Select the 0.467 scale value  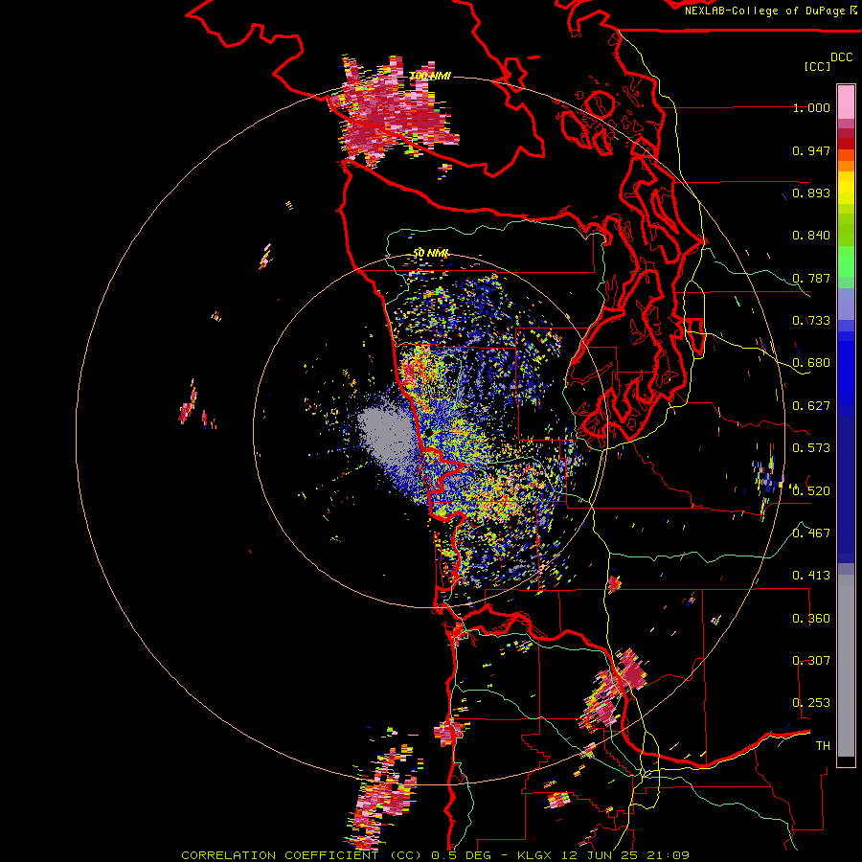pyautogui.click(x=811, y=533)
